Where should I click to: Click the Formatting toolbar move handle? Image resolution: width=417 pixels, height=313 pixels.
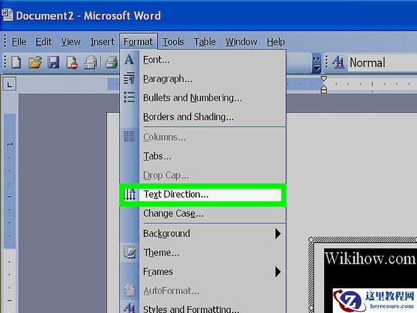tap(326, 62)
